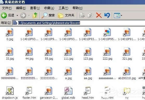Expand the Views dropdown arrow

[x=121, y=16]
